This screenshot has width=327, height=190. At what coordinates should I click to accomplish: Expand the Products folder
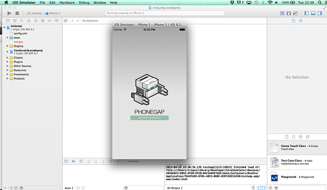[x=7, y=78]
